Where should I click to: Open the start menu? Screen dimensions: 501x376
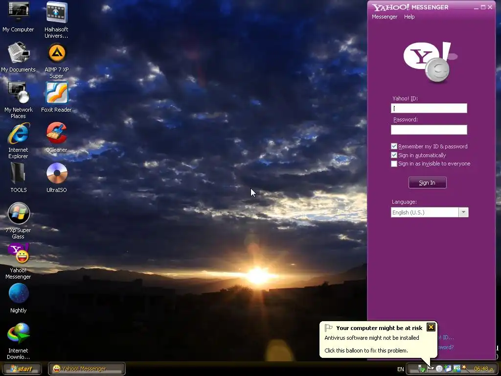tap(22, 369)
